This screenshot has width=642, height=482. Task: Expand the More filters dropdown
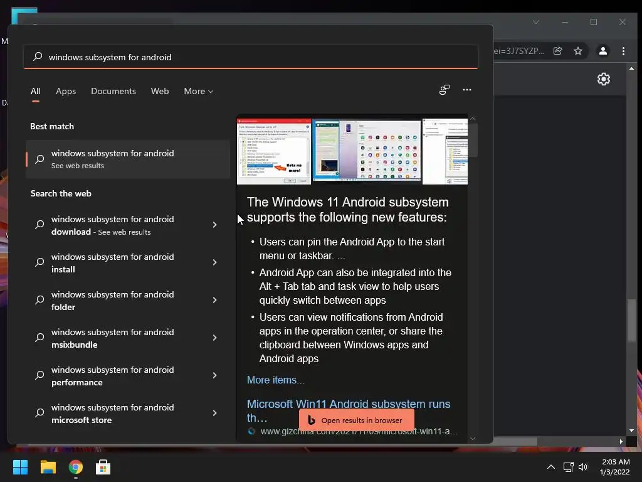pyautogui.click(x=199, y=92)
